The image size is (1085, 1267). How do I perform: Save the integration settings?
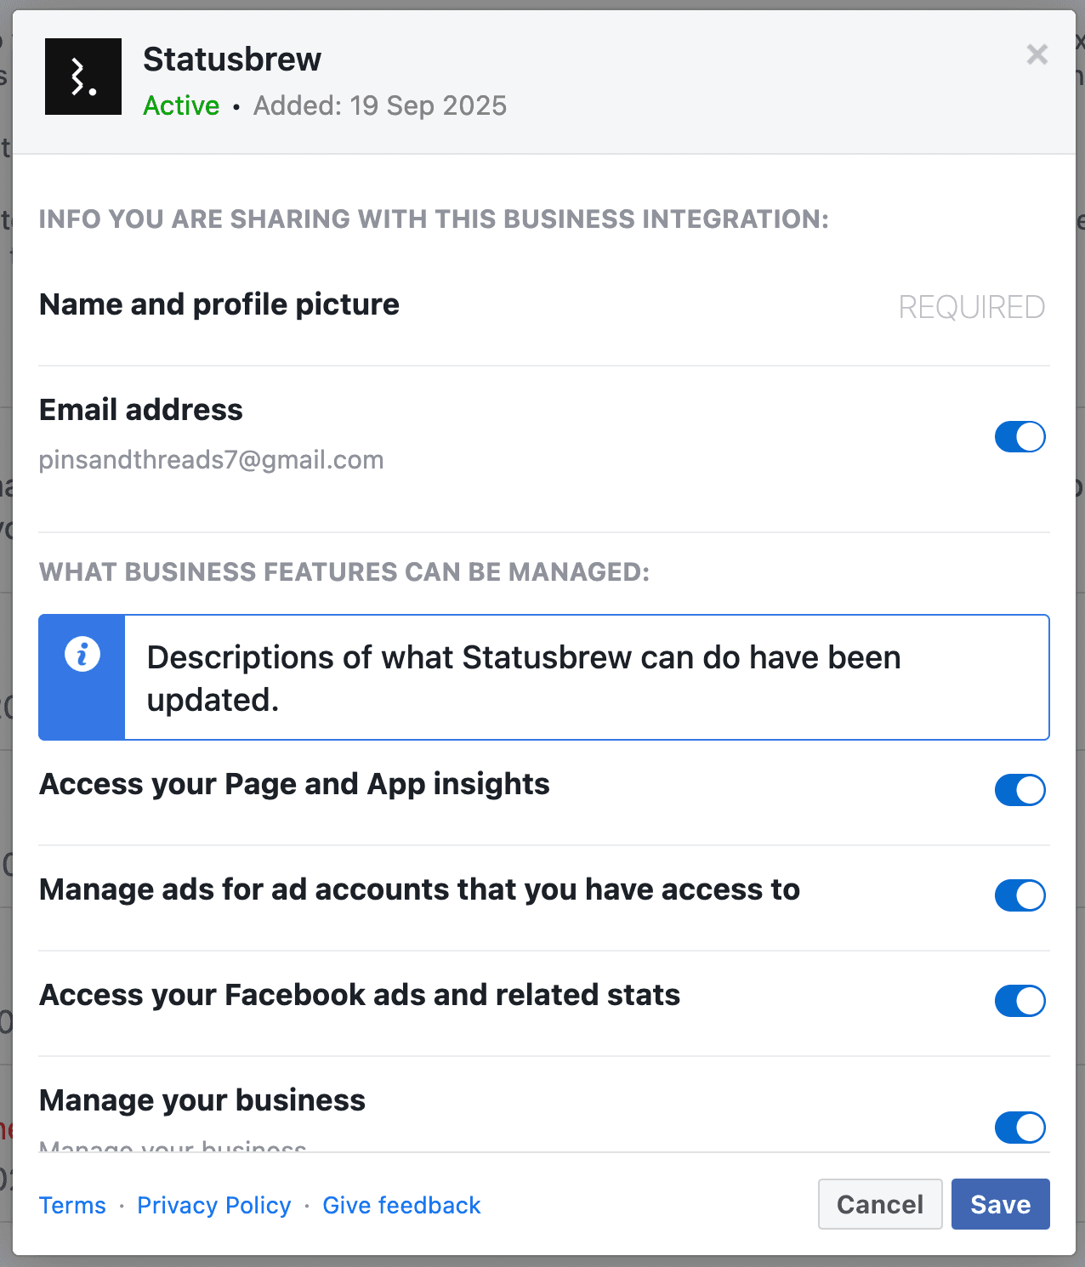pos(1000,1204)
